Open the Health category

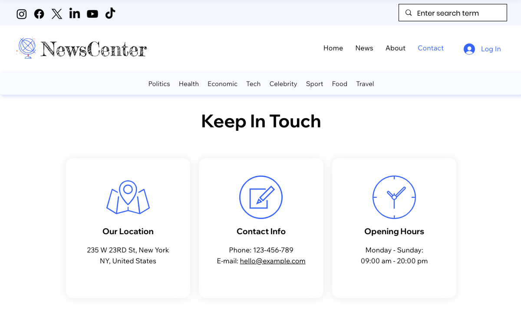coord(189,84)
